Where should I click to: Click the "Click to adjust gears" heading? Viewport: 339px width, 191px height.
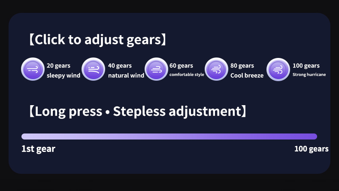point(97,40)
